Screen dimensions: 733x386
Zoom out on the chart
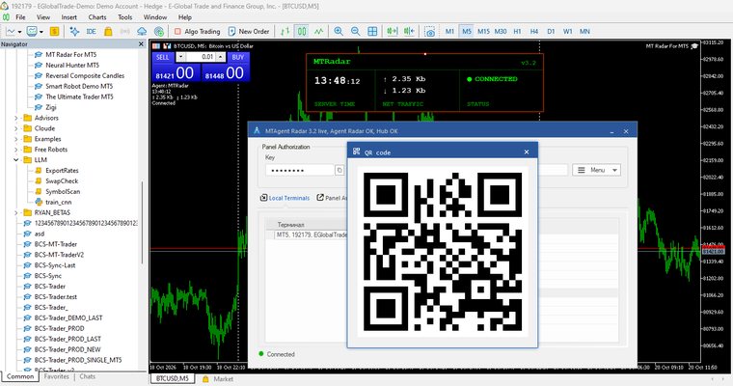pos(355,31)
